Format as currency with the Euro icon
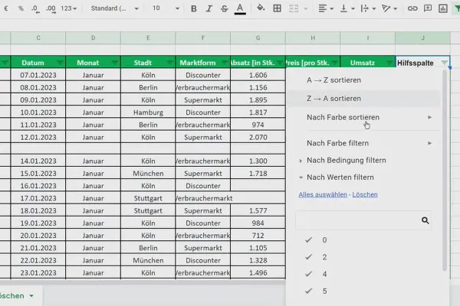Image resolution: width=460 pixels, height=306 pixels. [x=6, y=8]
